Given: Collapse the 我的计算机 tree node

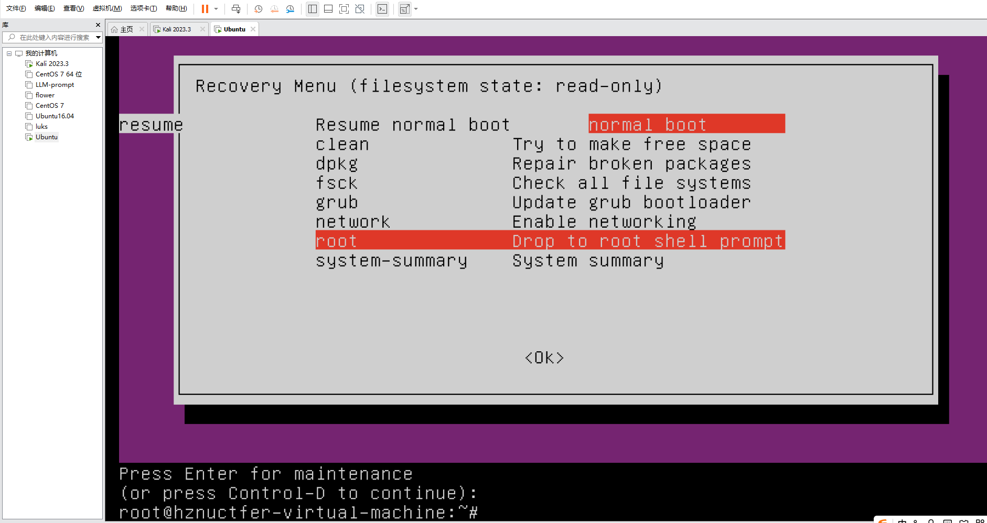Looking at the screenshot, I should (x=9, y=53).
